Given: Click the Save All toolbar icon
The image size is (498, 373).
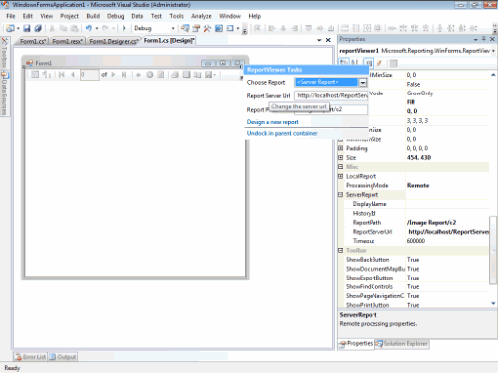Looking at the screenshot, I should point(38,28).
